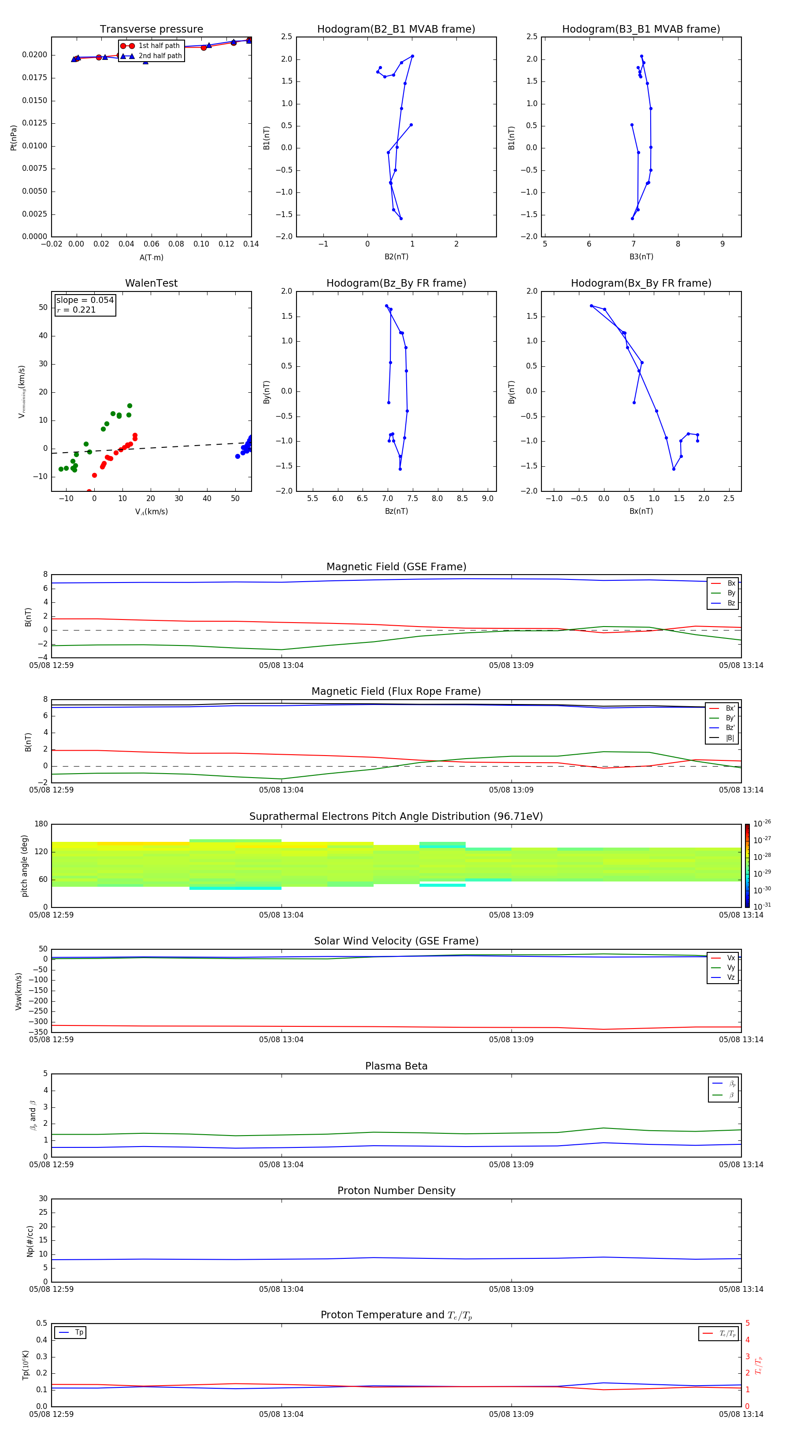Select the Tp legend entry
The width and height of the screenshot is (793, 1453).
pyautogui.click(x=70, y=1332)
